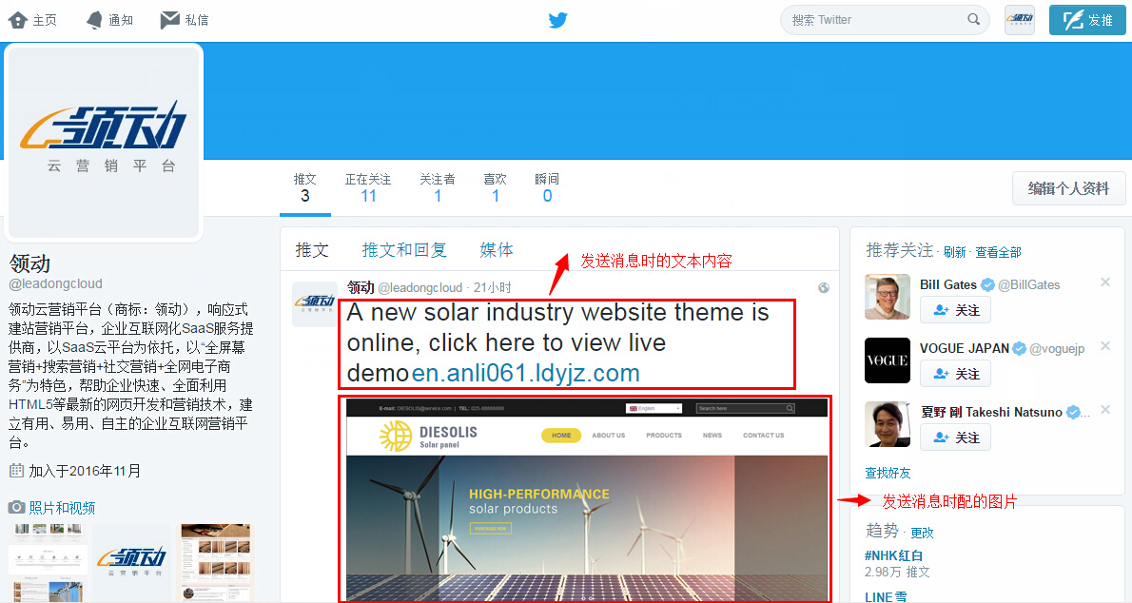Click the search magnifier icon
The width and height of the screenshot is (1132, 603).
(x=973, y=19)
